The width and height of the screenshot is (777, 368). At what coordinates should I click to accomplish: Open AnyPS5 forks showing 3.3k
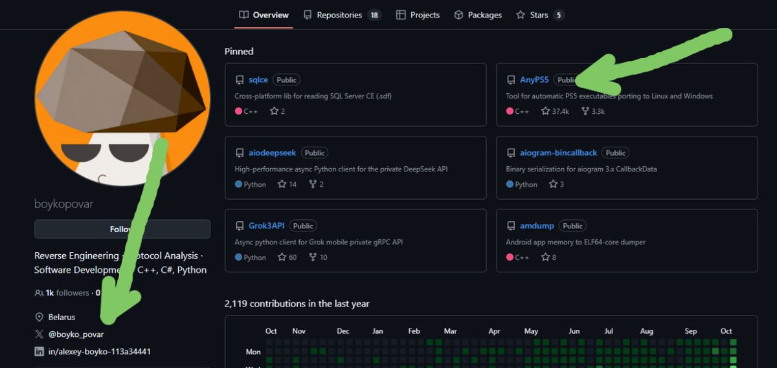[x=592, y=111]
